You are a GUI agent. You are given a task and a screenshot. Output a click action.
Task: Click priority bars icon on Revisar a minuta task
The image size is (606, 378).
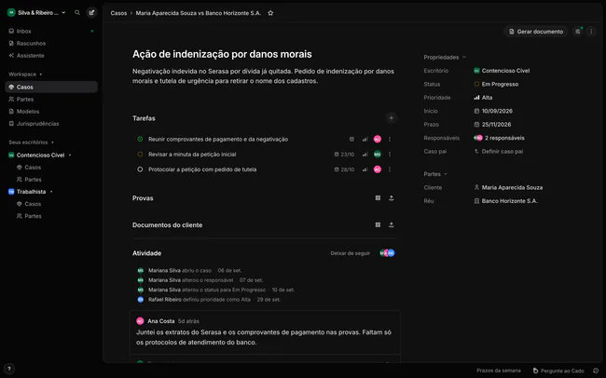click(365, 154)
